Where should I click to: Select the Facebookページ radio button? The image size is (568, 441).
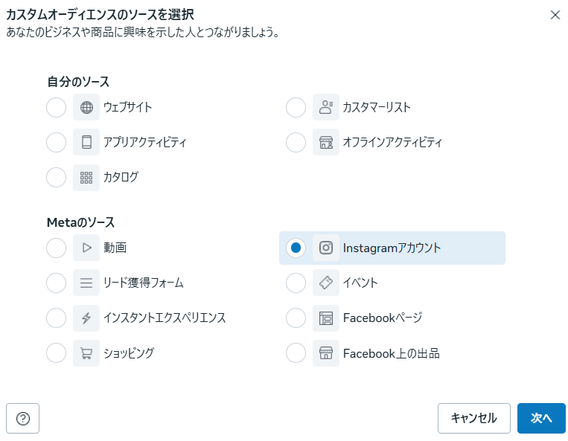tap(296, 318)
